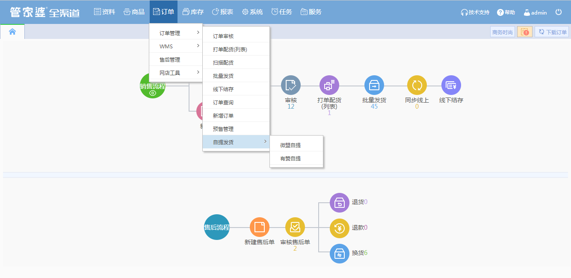Toggle eye icon on 销售流程 circle
The width and height of the screenshot is (571, 278).
click(x=153, y=93)
